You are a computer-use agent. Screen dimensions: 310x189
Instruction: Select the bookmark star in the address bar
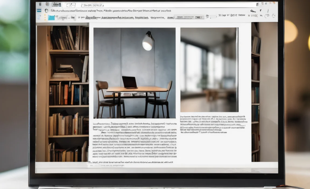[x=258, y=4]
